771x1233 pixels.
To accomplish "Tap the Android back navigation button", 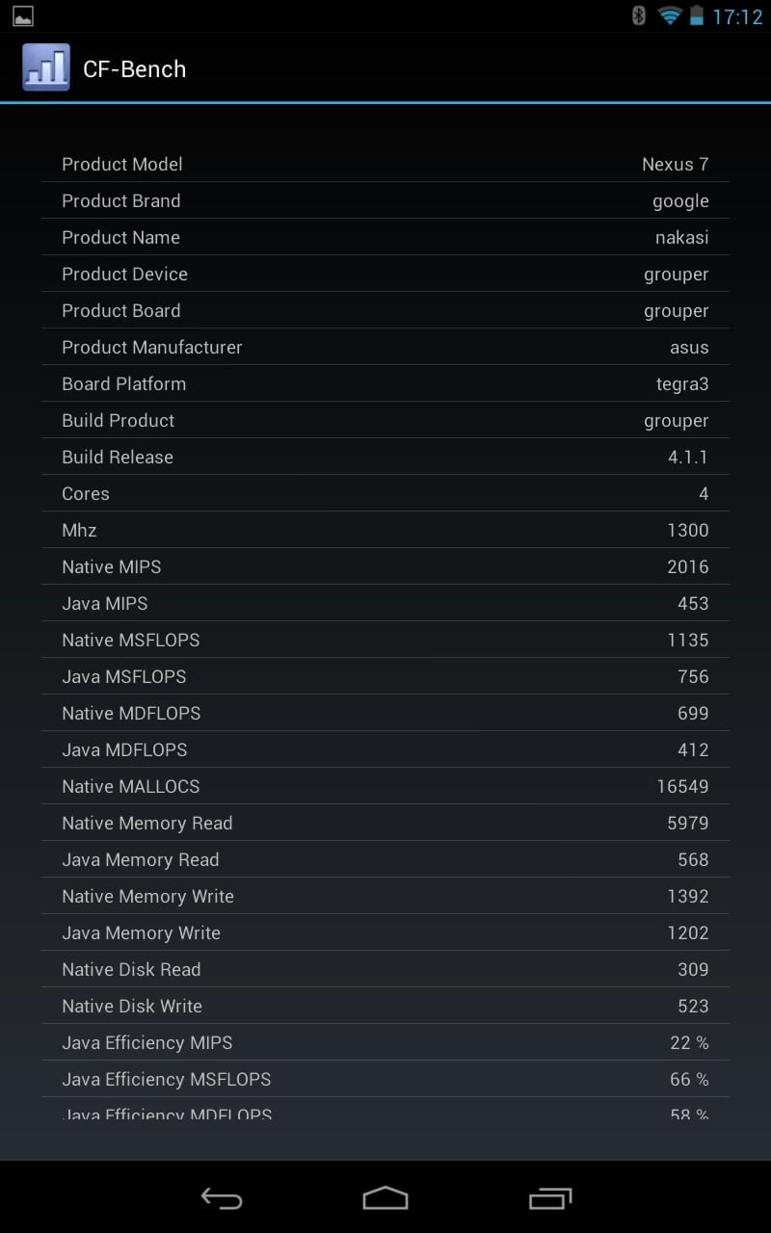I will click(x=222, y=1197).
